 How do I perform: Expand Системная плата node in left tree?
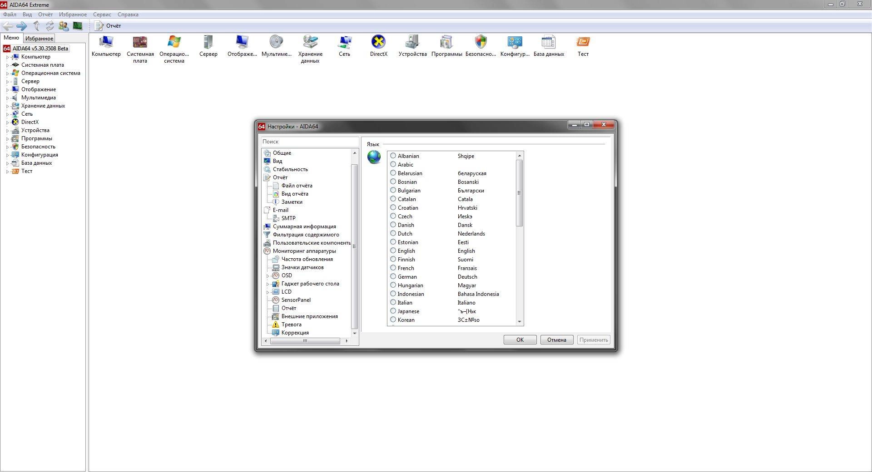7,65
